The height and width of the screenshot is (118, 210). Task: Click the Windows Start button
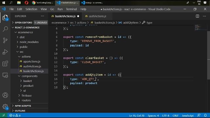(x=4, y=3)
